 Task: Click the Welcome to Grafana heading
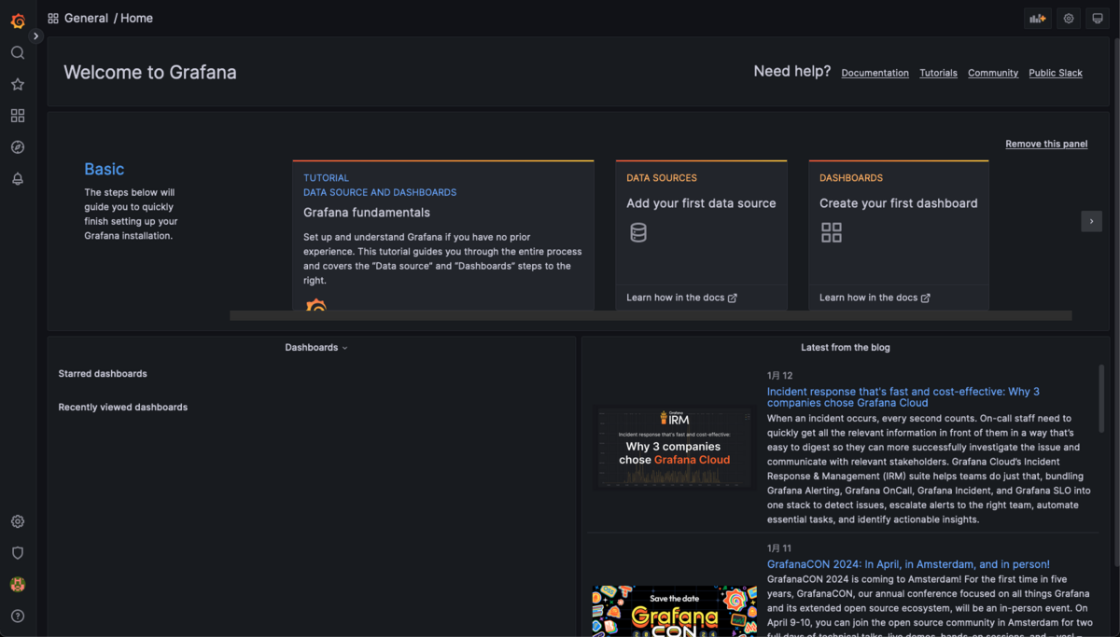[x=150, y=72]
